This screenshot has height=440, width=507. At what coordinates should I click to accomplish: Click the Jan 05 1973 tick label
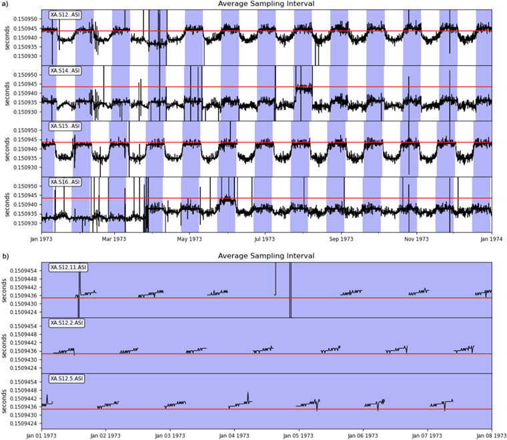tap(298, 436)
